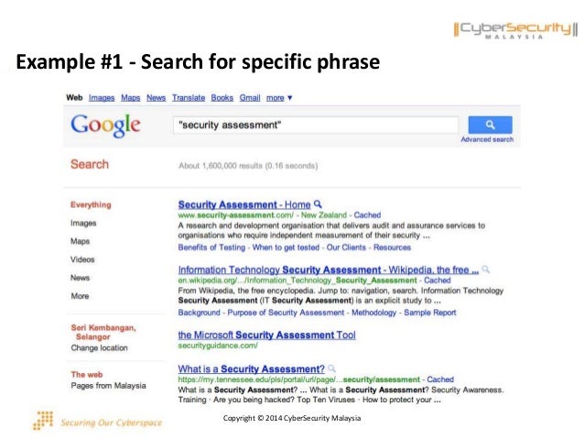Select the Maps filter in left sidebar
The height and width of the screenshot is (439, 584).
pyautogui.click(x=80, y=241)
